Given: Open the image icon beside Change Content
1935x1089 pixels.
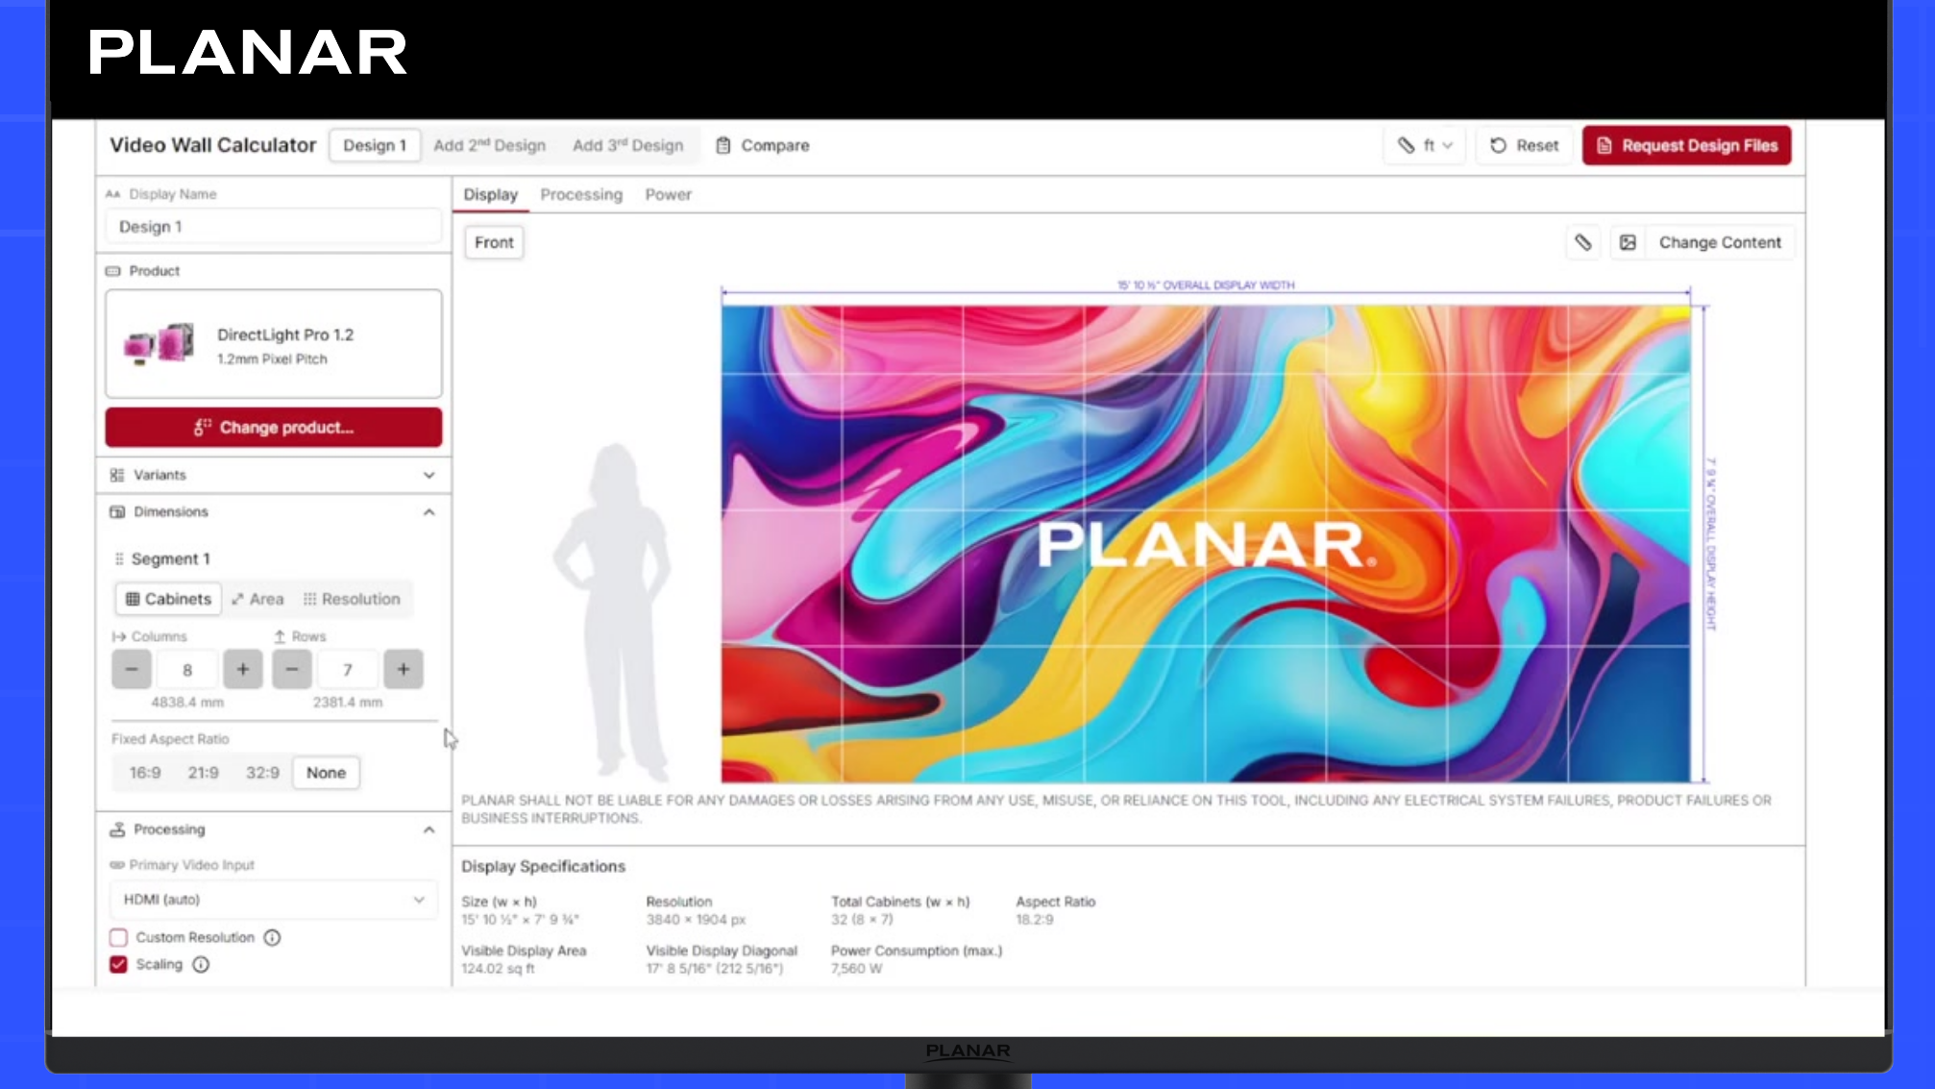Looking at the screenshot, I should pyautogui.click(x=1628, y=242).
